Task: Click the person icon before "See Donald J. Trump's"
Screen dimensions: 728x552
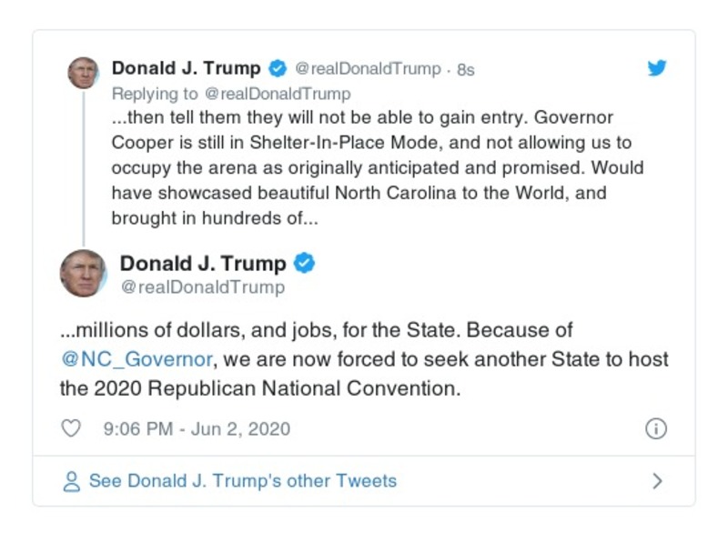Action: coord(71,481)
